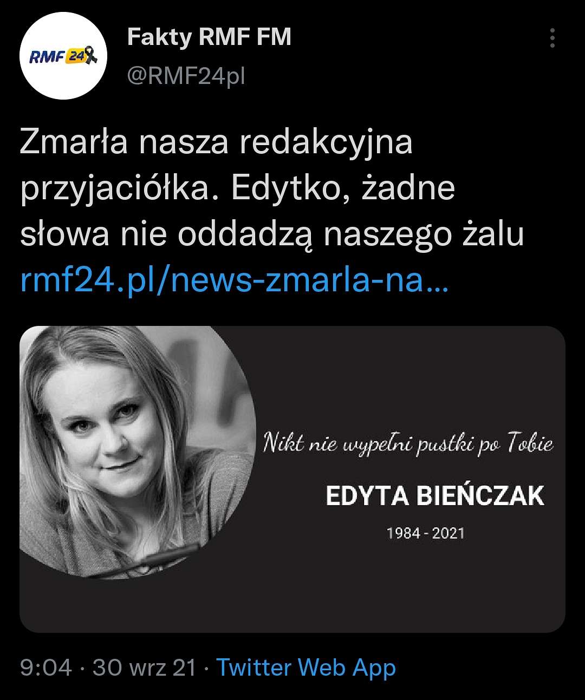The height and width of the screenshot is (700, 585).
Task: Open the Twitter Web App source link
Action: [306, 668]
